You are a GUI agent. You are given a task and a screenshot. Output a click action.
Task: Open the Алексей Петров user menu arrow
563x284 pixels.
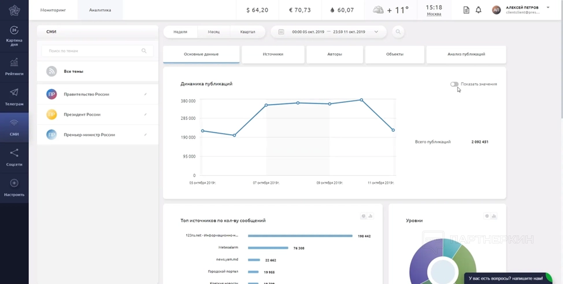(548, 8)
